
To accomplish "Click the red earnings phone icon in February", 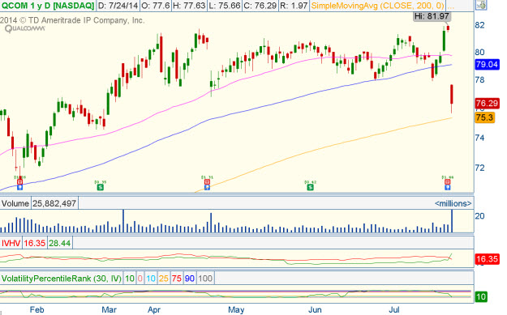I will tap(20, 182).
